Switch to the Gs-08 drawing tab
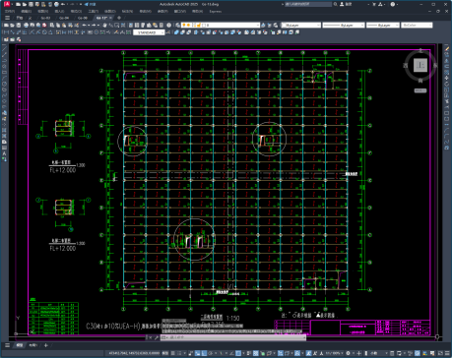Viewport: 452px width, 358px height. pos(83,18)
